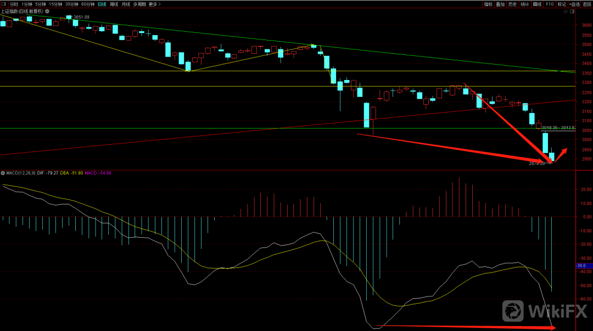This screenshot has width=593, height=331.
Task: Click the panel layout icon at top-left
Action: (x=4, y=4)
